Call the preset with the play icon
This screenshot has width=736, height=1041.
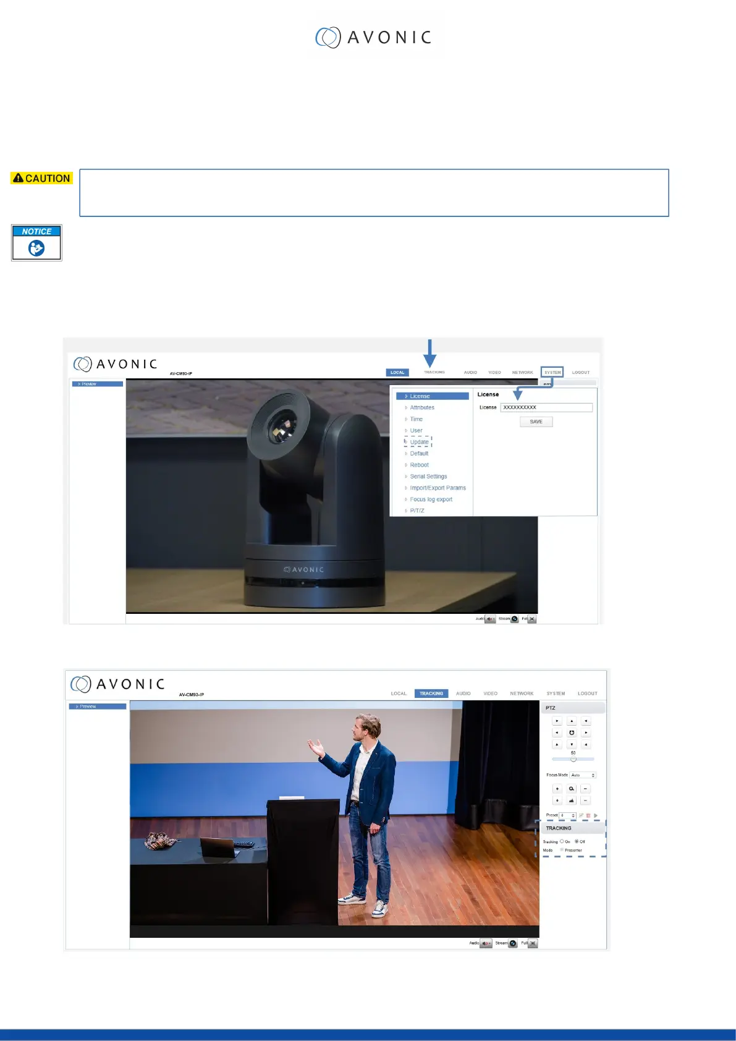point(596,815)
